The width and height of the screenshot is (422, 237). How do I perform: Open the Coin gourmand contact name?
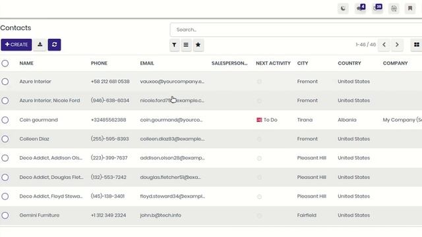(38, 120)
